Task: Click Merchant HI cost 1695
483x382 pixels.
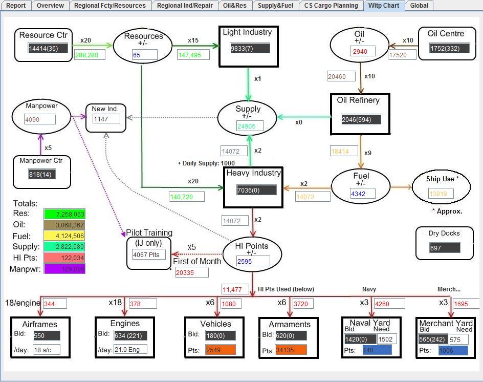Action: [x=466, y=304]
